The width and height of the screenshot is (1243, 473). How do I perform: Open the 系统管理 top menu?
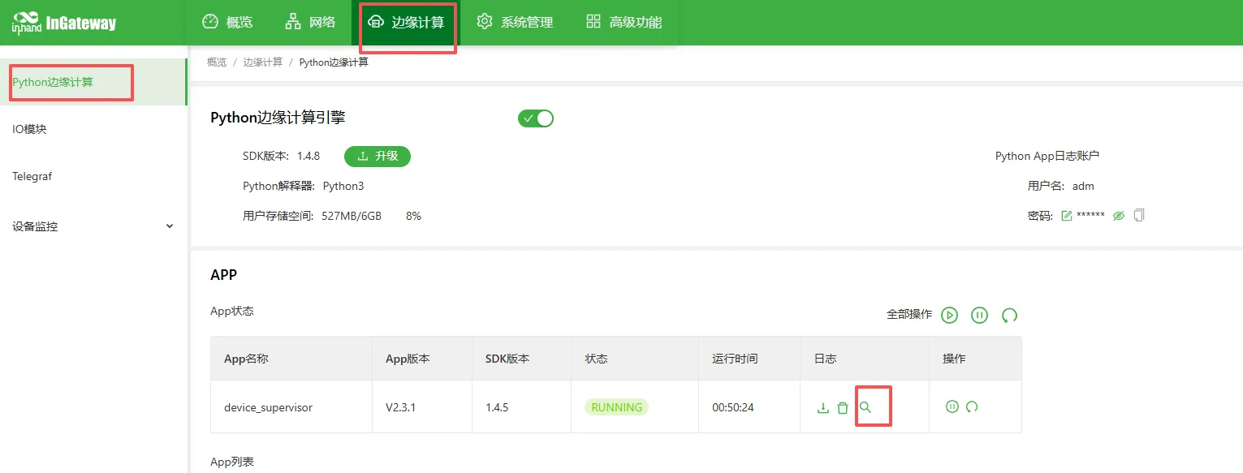[515, 22]
